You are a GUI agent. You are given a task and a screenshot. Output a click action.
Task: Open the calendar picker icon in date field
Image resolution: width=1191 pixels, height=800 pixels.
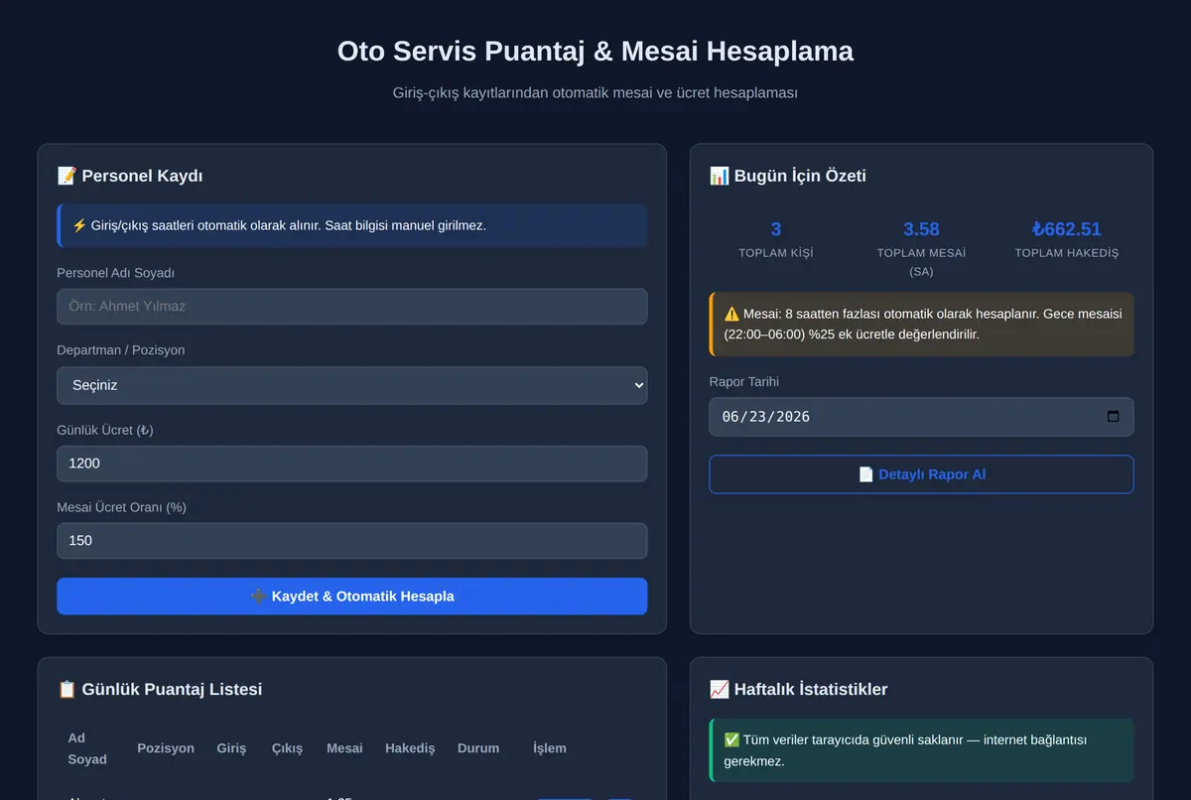tap(1113, 417)
